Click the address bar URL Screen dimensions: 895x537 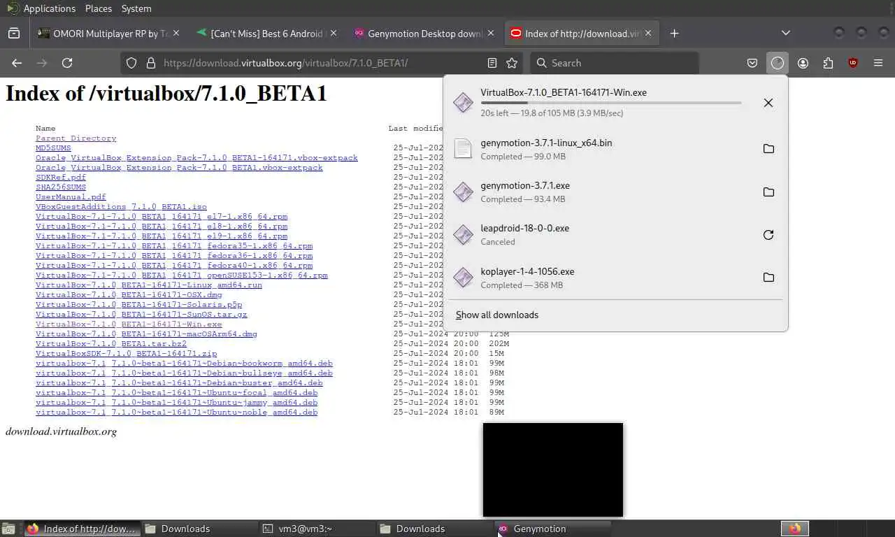click(285, 63)
